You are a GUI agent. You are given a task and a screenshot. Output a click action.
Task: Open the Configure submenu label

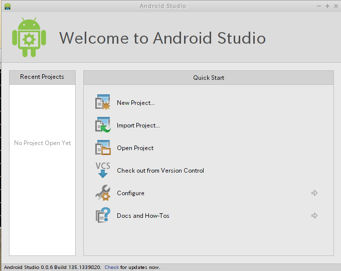click(130, 193)
